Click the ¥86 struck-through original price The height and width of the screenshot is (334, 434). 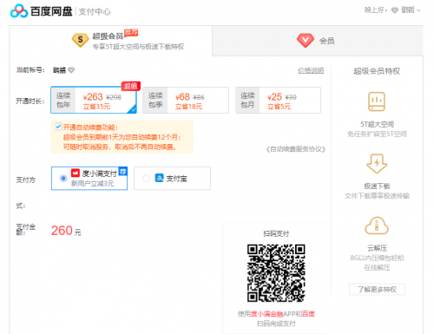point(199,97)
